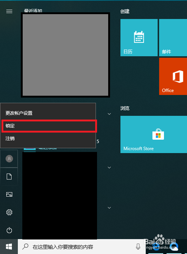Screen dimensions: 187x254
Task: Expand the Start menu hamburger button
Action: point(9,11)
